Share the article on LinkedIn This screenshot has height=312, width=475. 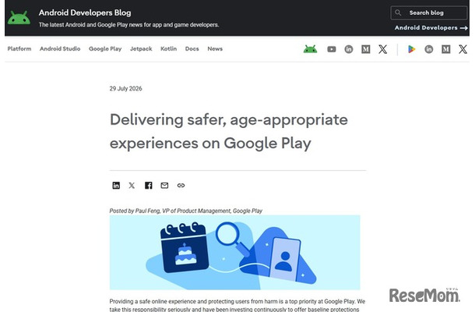116,186
